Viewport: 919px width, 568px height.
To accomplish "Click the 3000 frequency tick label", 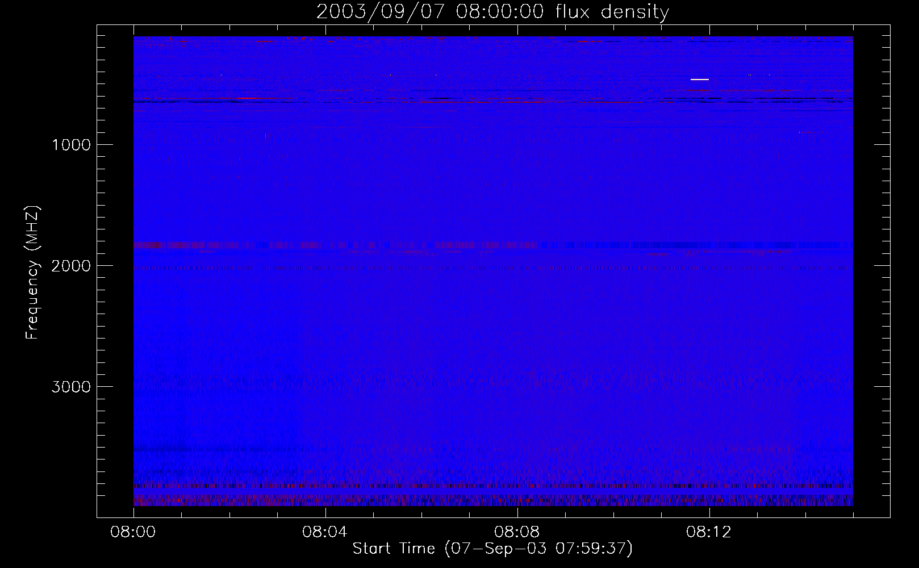I will click(71, 387).
